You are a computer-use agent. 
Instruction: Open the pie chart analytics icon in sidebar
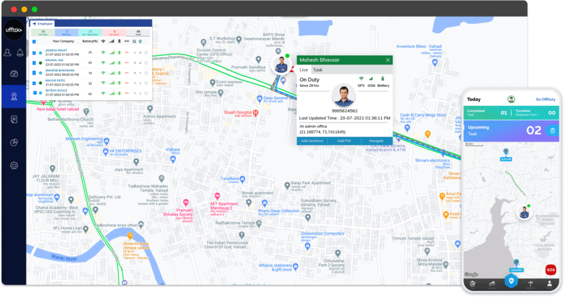(14, 142)
